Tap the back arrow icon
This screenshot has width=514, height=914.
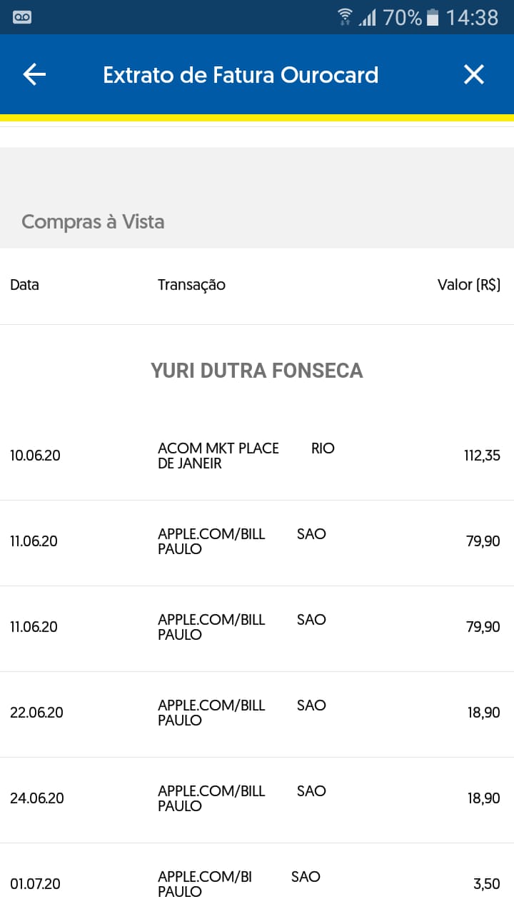coord(34,75)
